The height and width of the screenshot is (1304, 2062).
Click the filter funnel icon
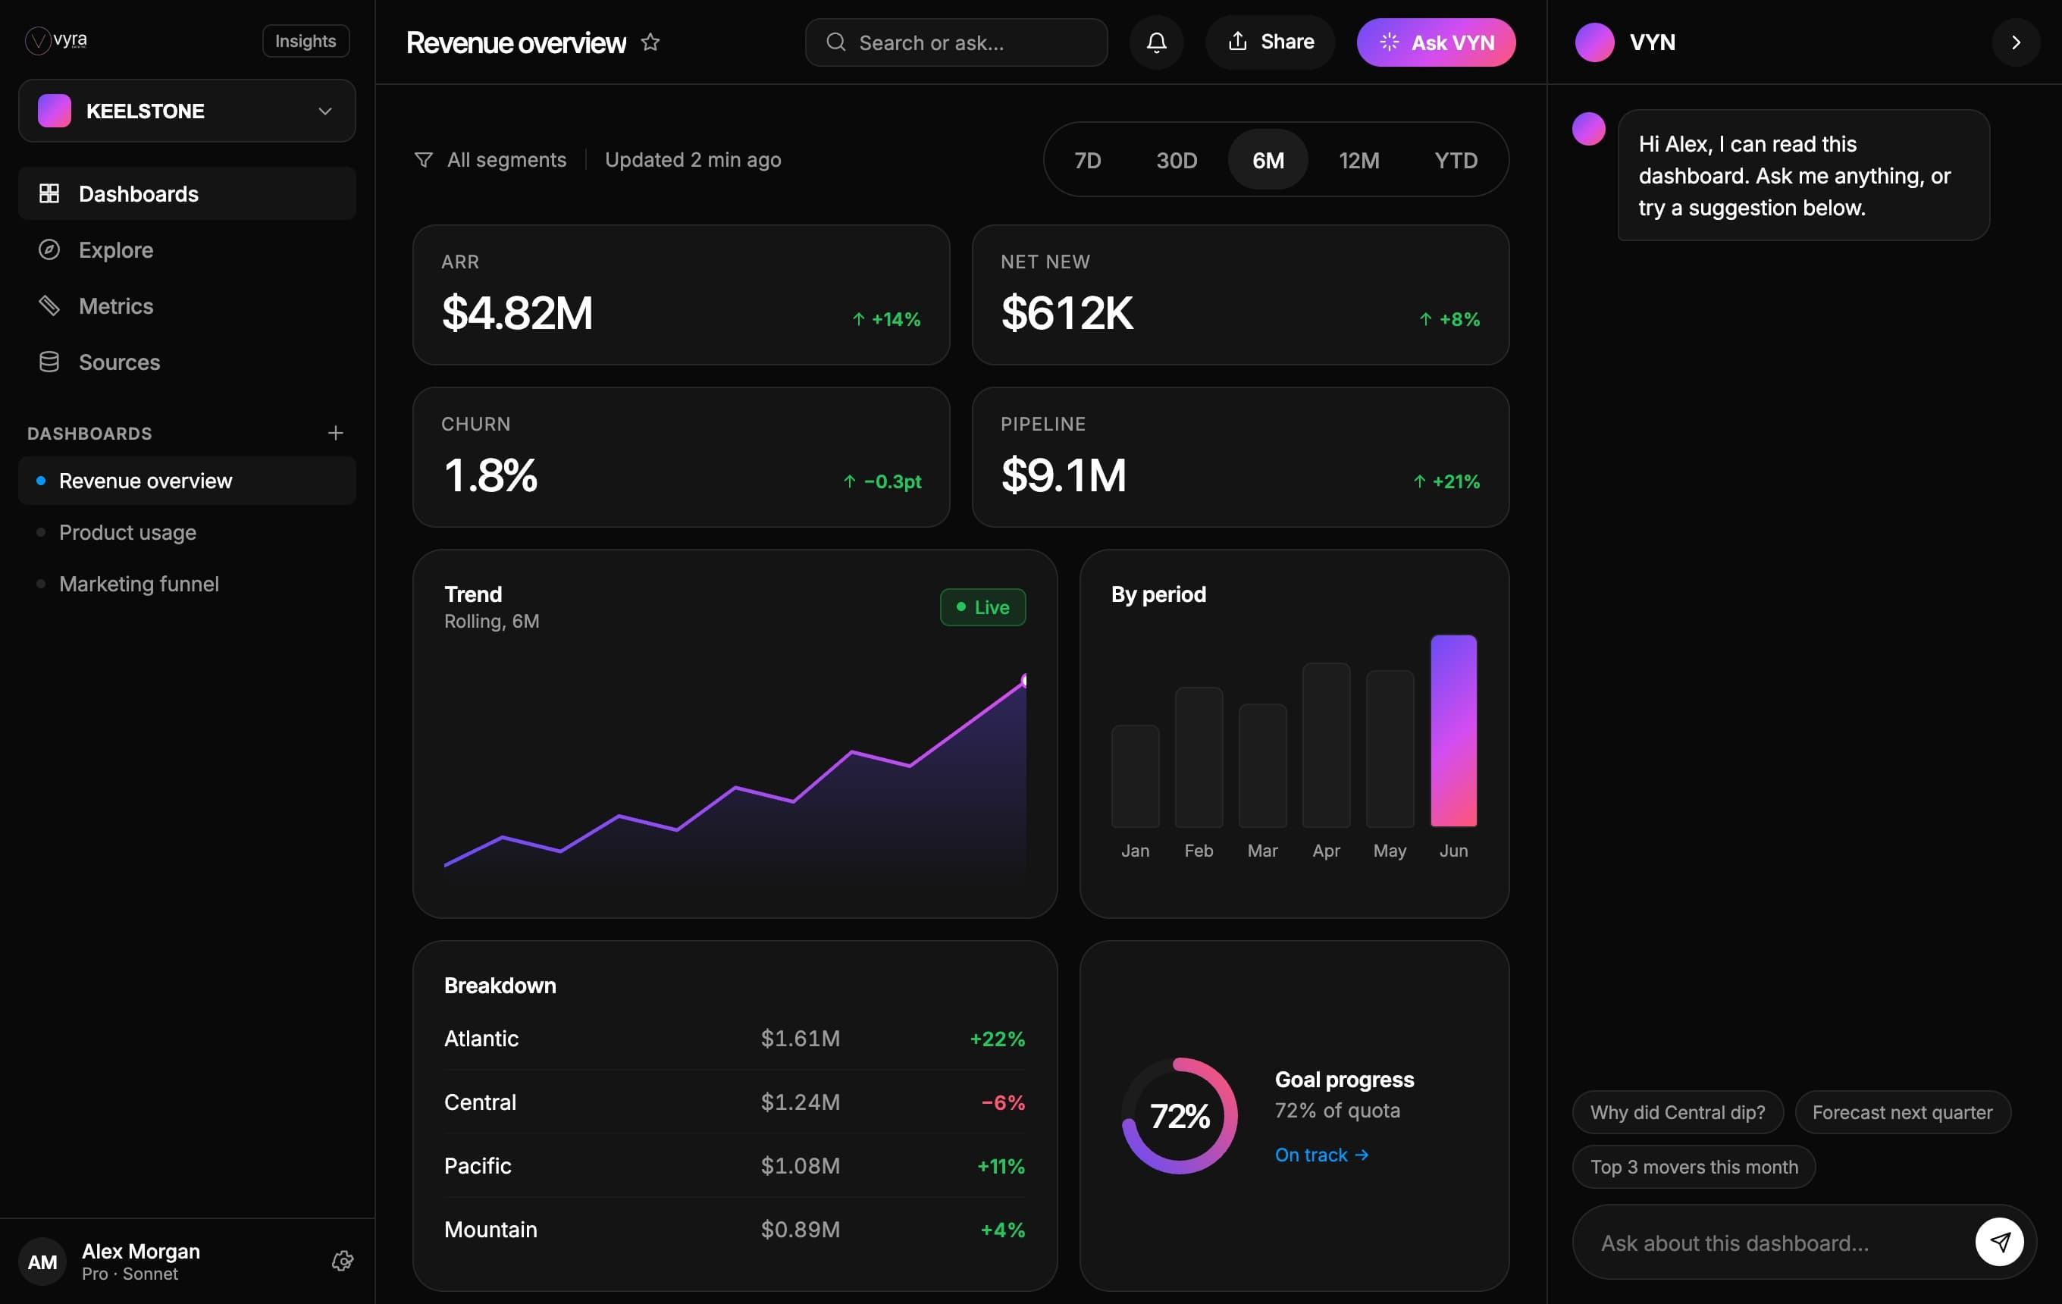coord(423,160)
